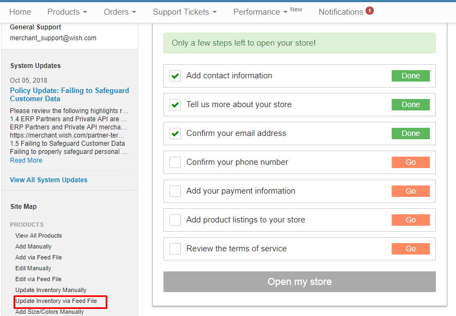
Task: Tick the Review the terms of service box
Action: (175, 249)
